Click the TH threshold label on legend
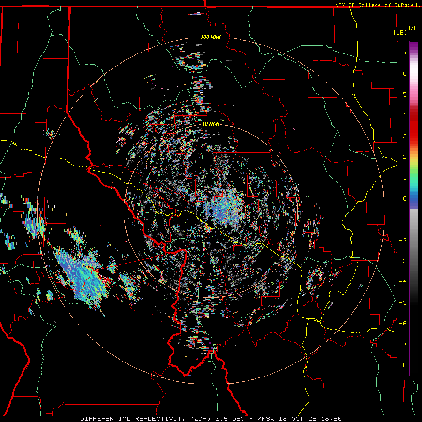Viewport: 422px width, 422px height. (403, 365)
